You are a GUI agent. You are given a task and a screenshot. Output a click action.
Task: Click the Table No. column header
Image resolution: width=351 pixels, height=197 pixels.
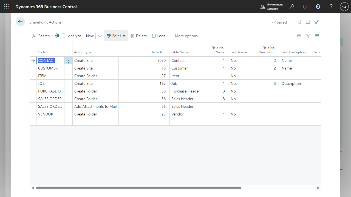(x=158, y=52)
